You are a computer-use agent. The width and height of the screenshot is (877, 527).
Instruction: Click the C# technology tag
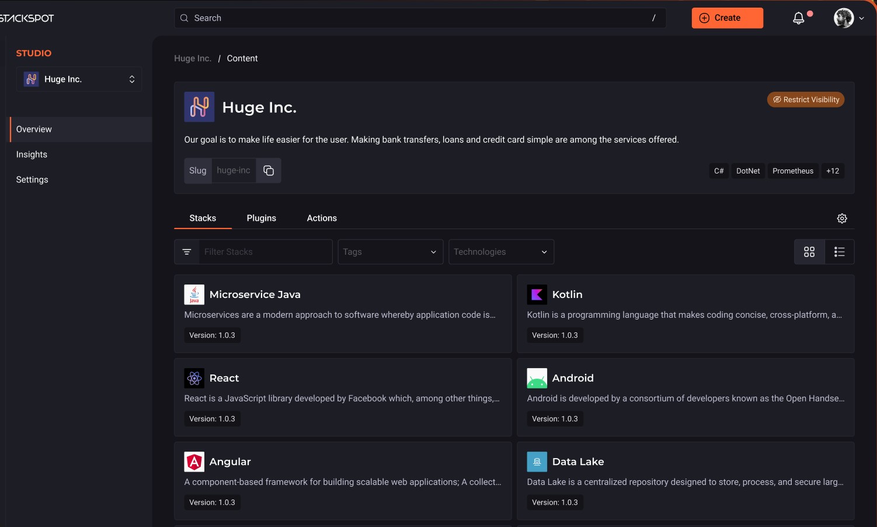719,171
